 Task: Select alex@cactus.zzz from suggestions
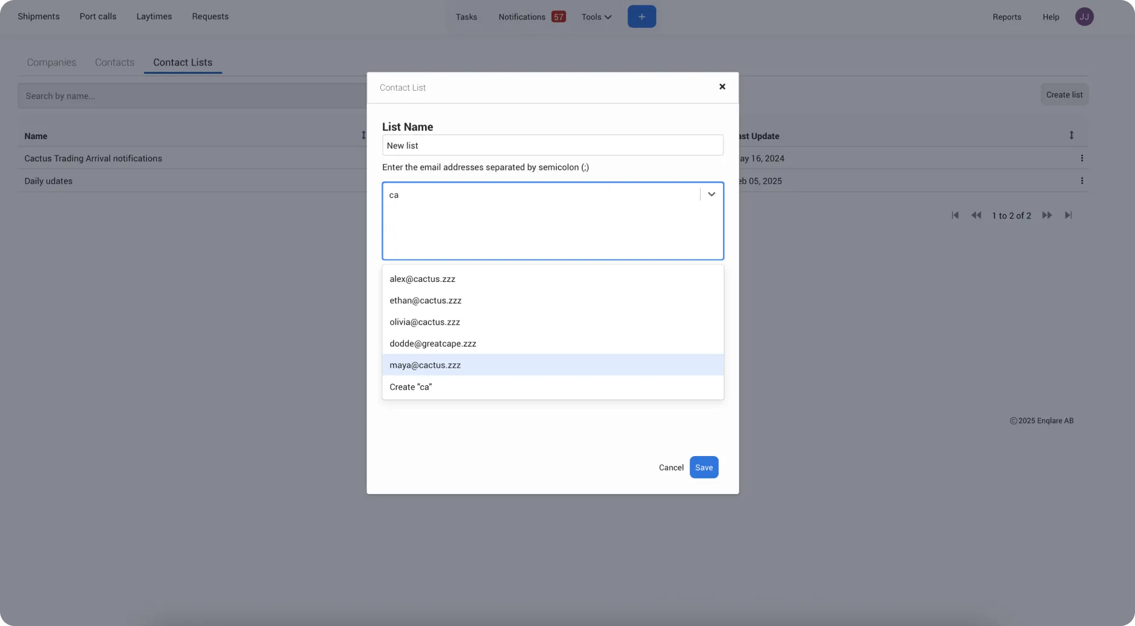553,279
